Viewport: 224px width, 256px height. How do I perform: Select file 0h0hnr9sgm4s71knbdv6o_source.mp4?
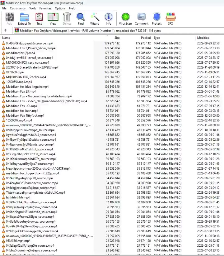[x=32, y=212]
